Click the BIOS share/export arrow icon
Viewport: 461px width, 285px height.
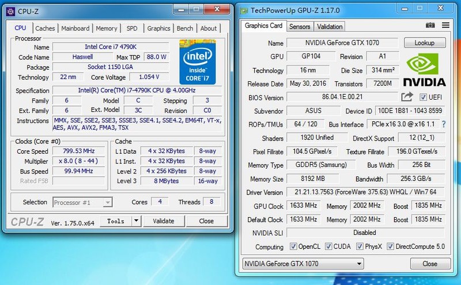(x=407, y=97)
